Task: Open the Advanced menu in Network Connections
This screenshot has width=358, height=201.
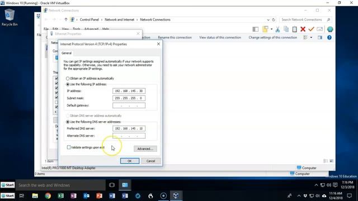Action: coord(91,29)
